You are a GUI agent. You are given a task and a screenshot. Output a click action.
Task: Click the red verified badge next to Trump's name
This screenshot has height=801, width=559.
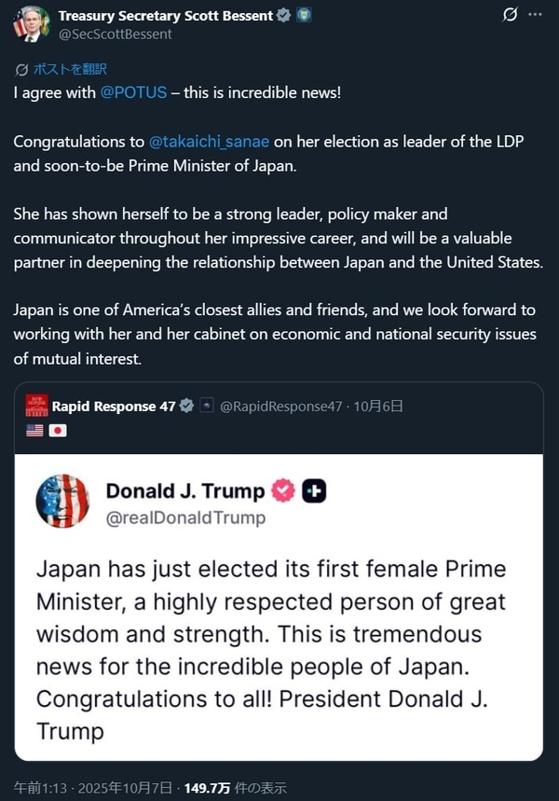[x=282, y=491]
